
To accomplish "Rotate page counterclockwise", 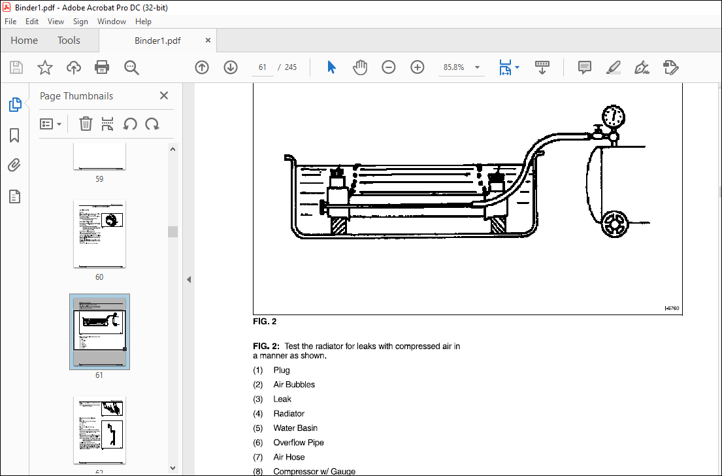I will pyautogui.click(x=130, y=124).
